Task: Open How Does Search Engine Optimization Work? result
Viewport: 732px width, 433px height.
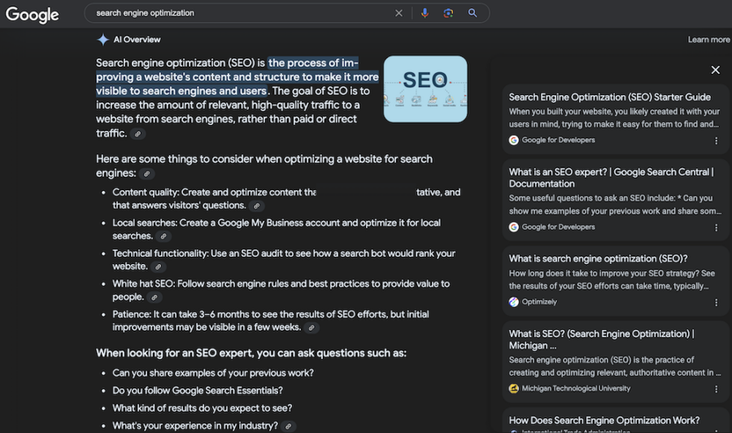Action: pyautogui.click(x=603, y=420)
